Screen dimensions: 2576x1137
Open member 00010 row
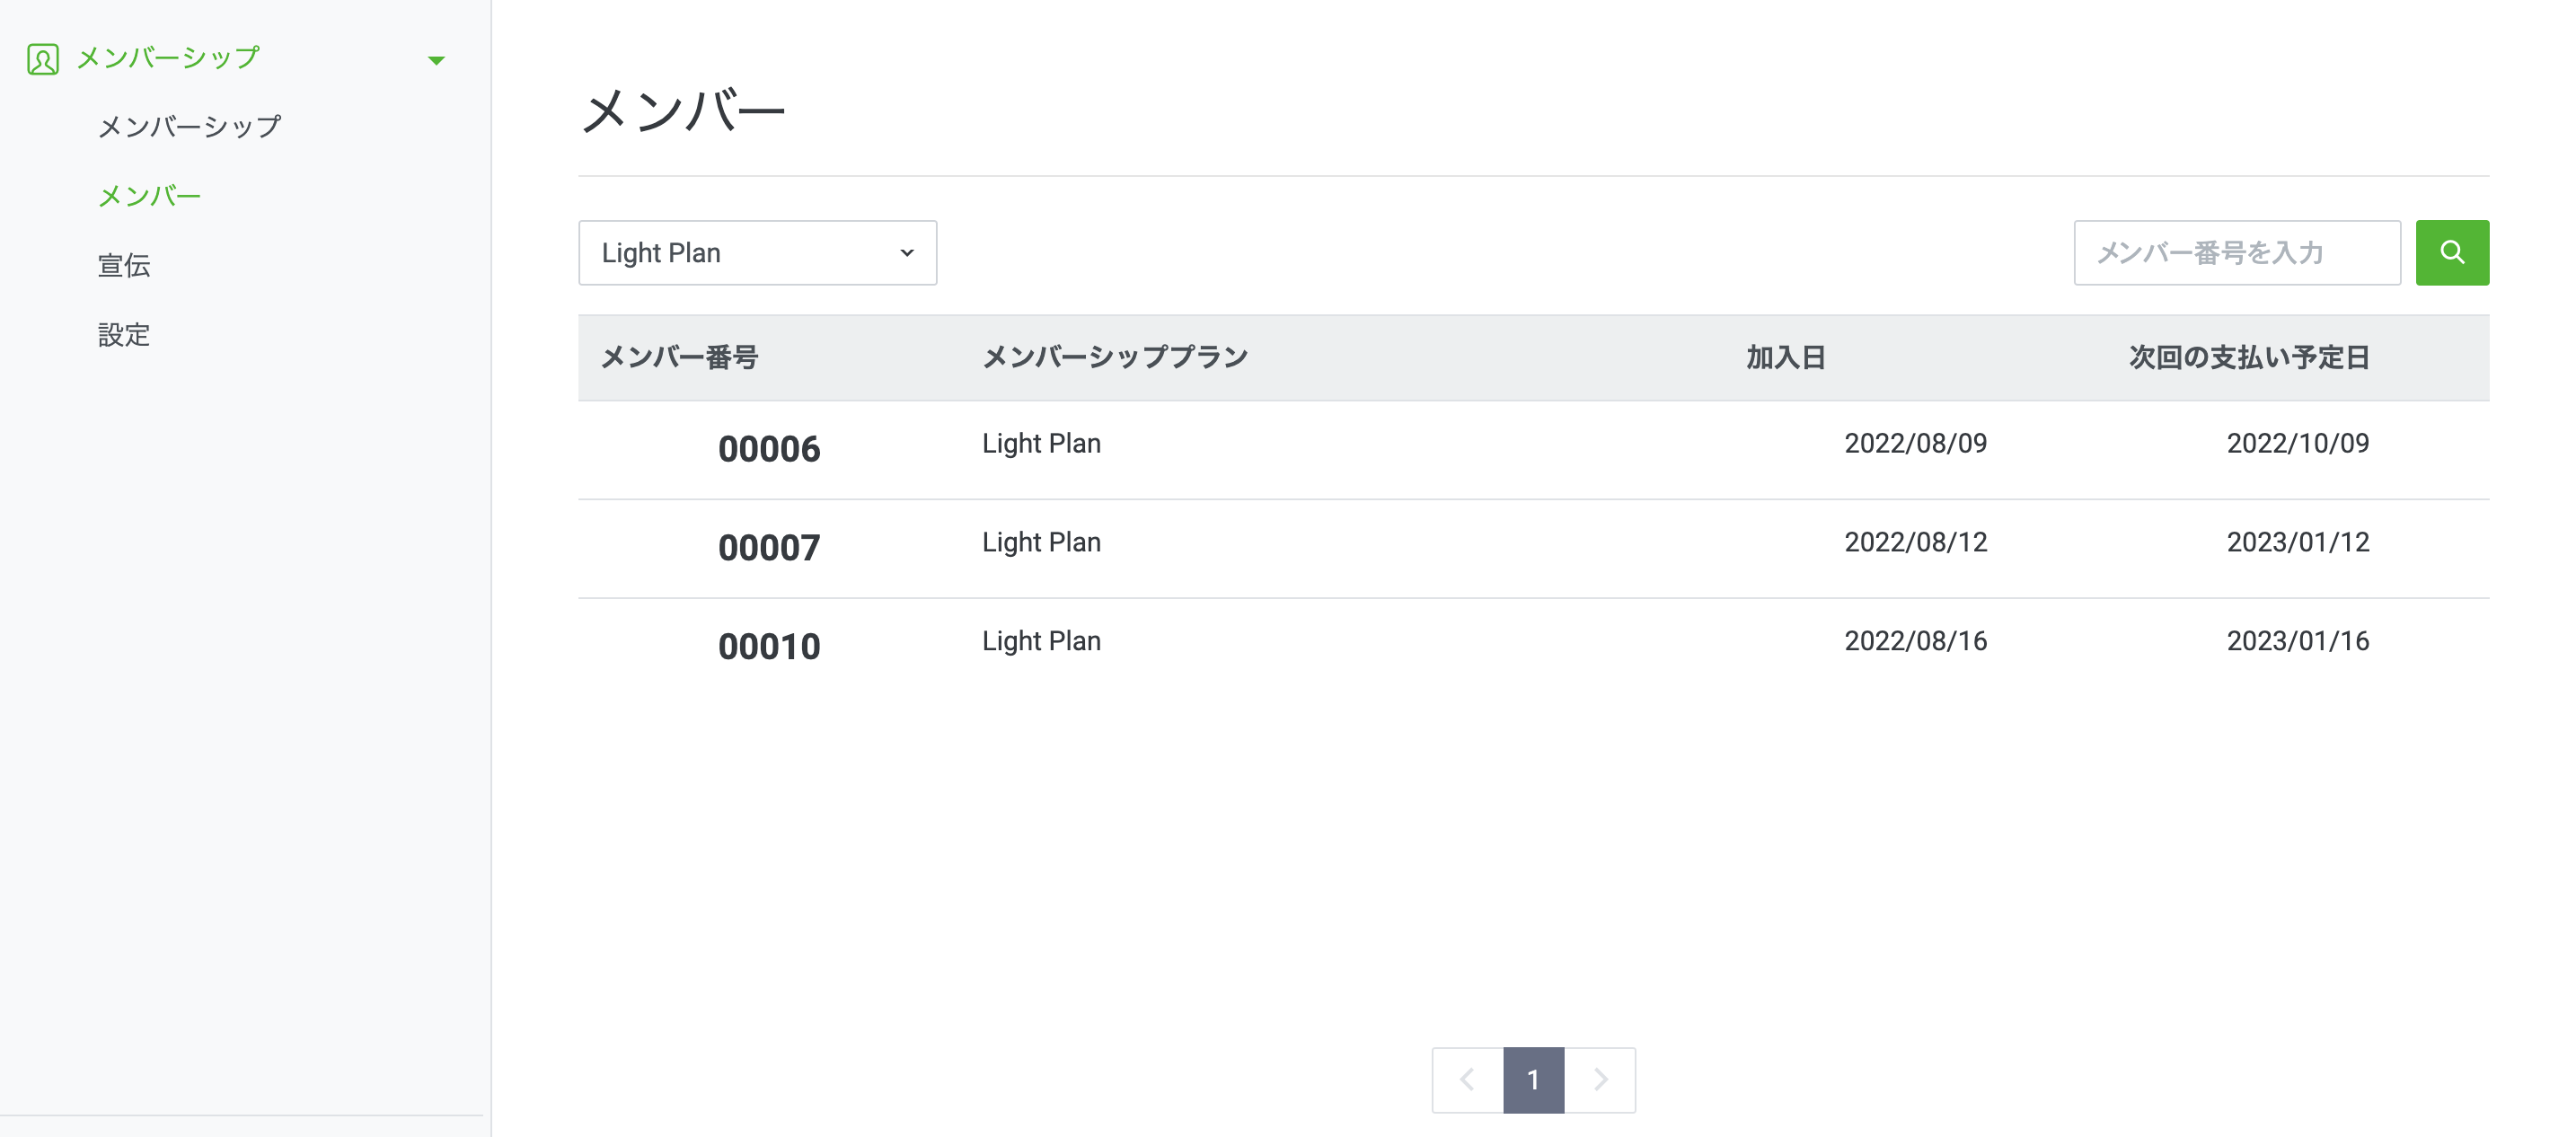tap(768, 647)
